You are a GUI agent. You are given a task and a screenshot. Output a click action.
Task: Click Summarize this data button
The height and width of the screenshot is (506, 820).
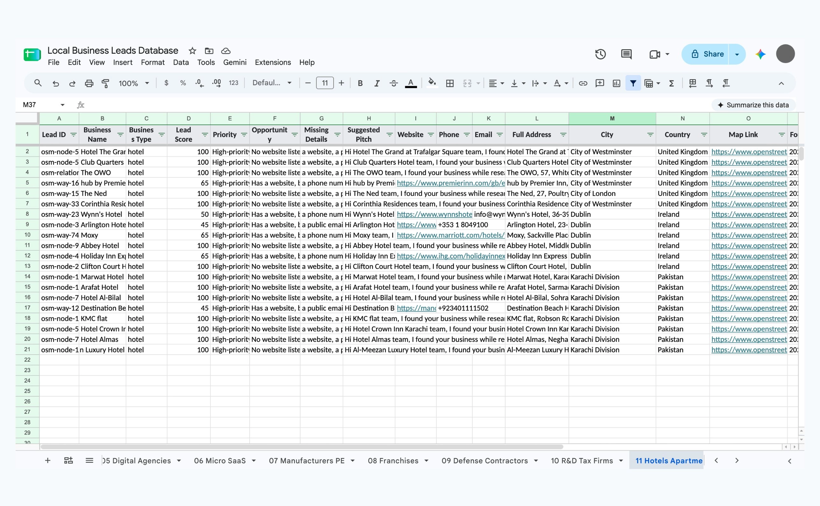(753, 105)
